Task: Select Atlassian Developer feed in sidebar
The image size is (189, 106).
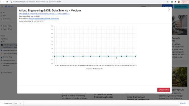Action: tap(9, 50)
